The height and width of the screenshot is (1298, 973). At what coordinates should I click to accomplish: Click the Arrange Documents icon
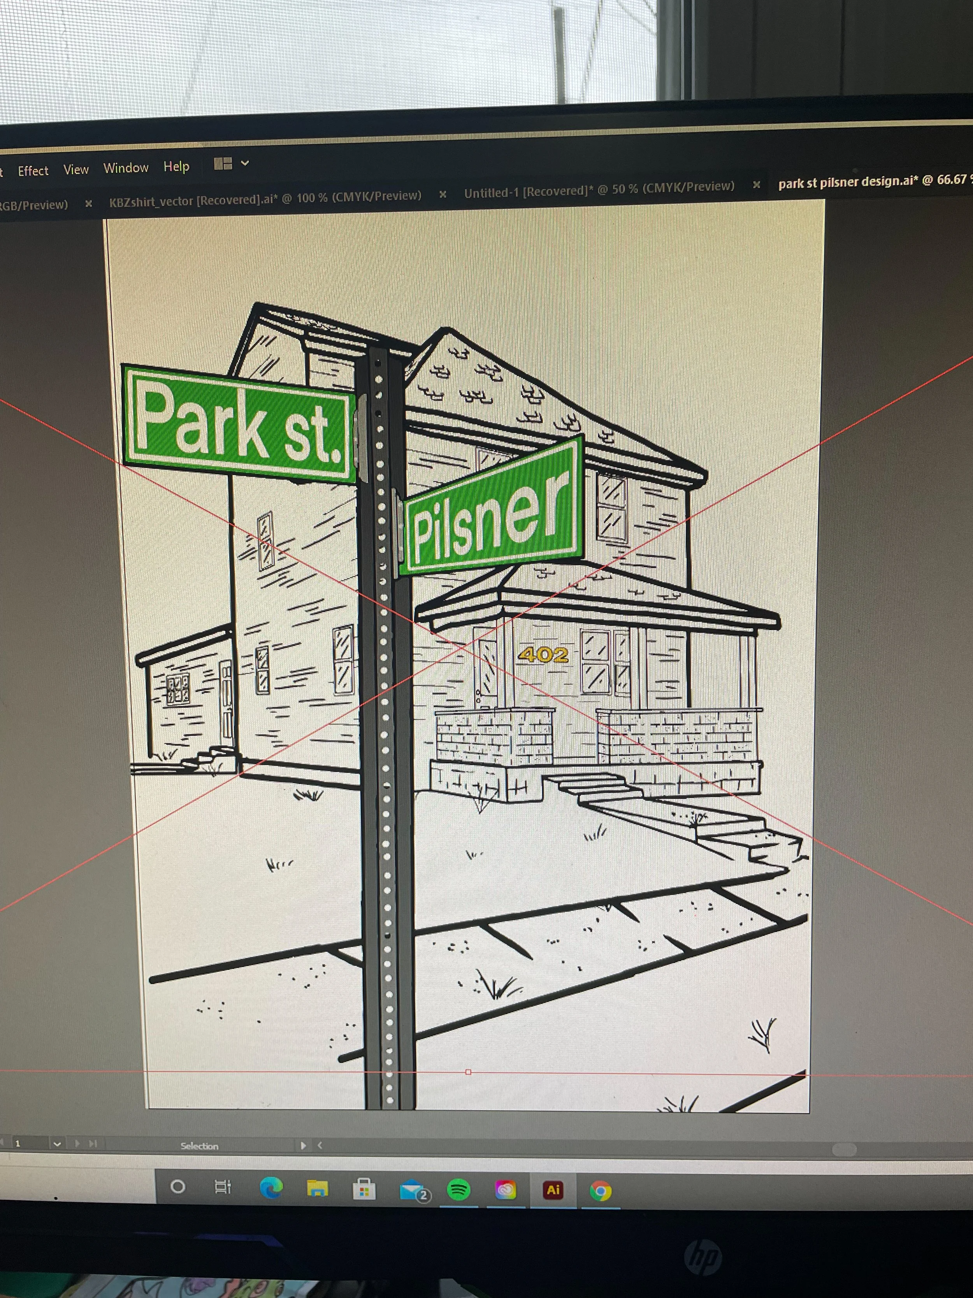pyautogui.click(x=223, y=164)
